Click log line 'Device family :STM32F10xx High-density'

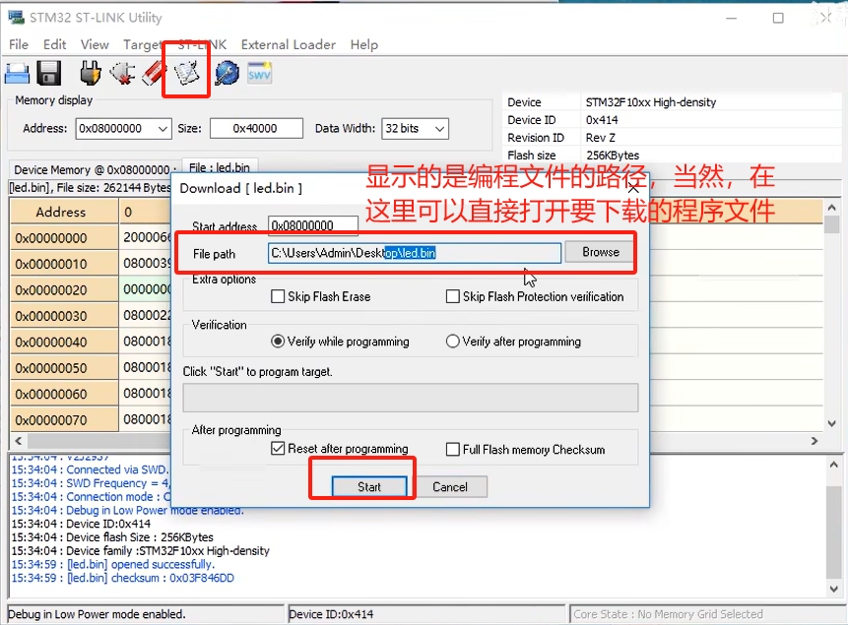pos(141,550)
